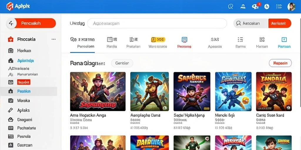Select the highlighted Pesitkin sidebar item
The image size is (301, 150).
coord(29,91)
